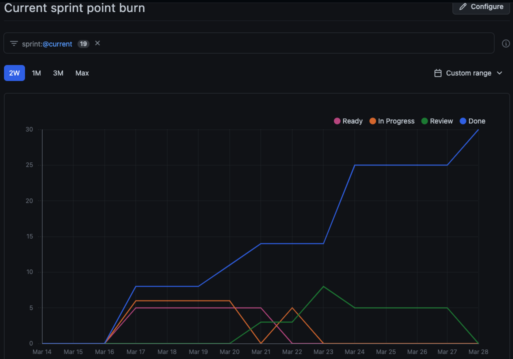Screen dimensions: 513x359
Task: Switch to the 1M time range
Action: 36,73
